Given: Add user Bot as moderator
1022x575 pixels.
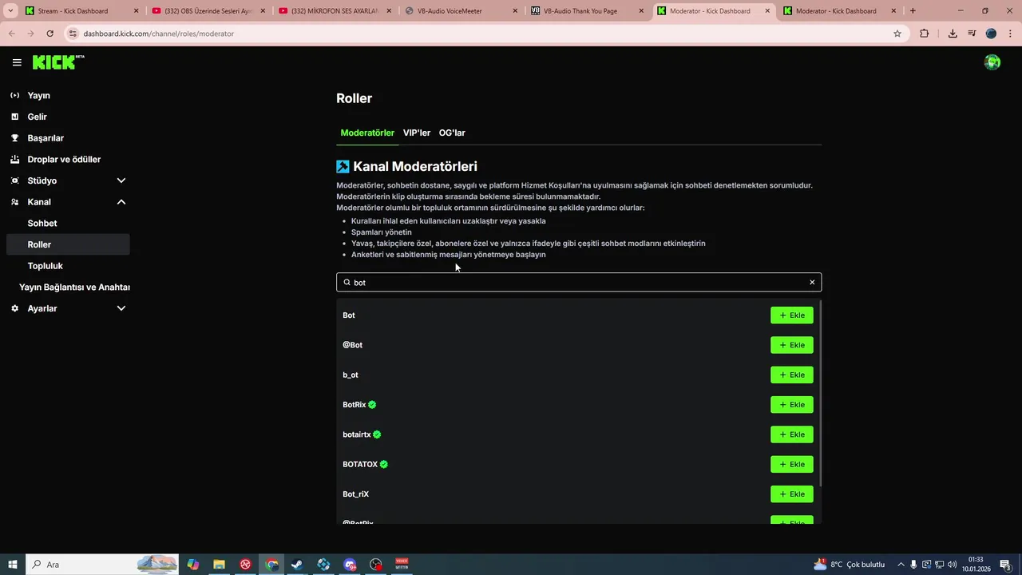Looking at the screenshot, I should (792, 315).
